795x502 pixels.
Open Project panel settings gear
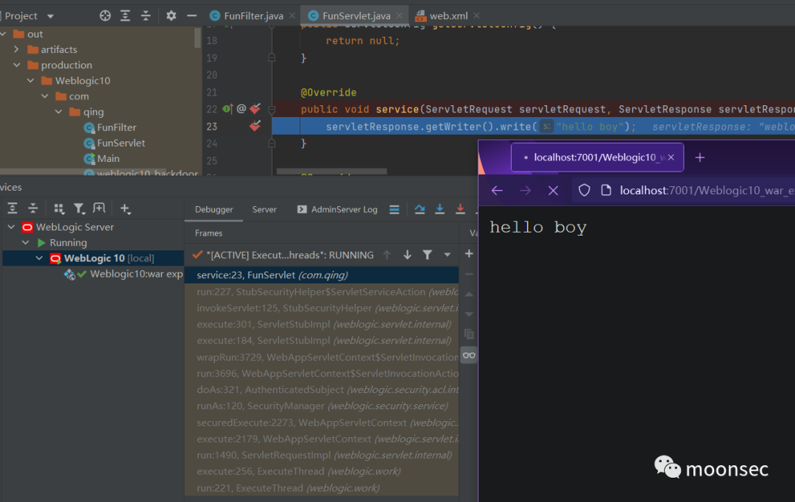click(x=172, y=15)
